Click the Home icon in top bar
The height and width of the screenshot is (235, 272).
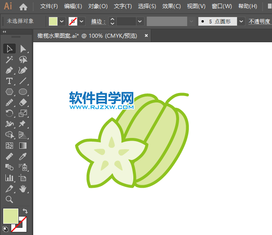pos(23,7)
